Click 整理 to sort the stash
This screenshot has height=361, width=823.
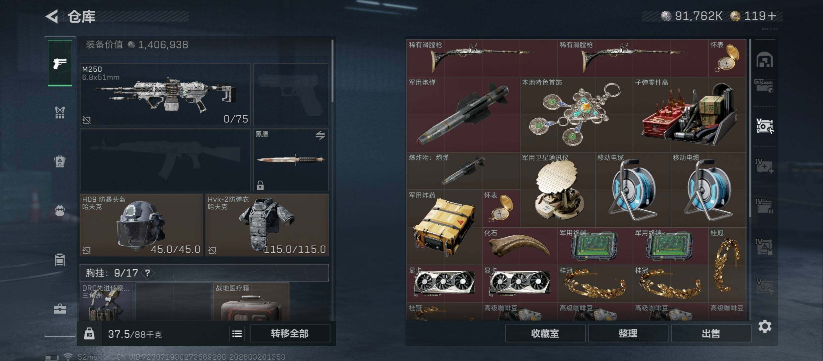[628, 333]
